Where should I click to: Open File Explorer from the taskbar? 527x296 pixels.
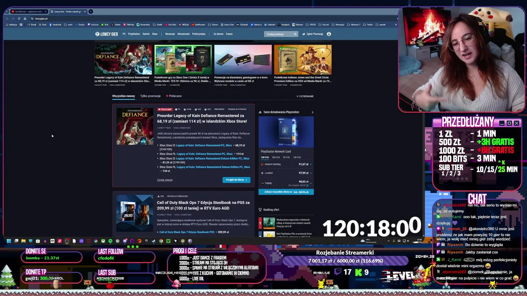[23, 241]
